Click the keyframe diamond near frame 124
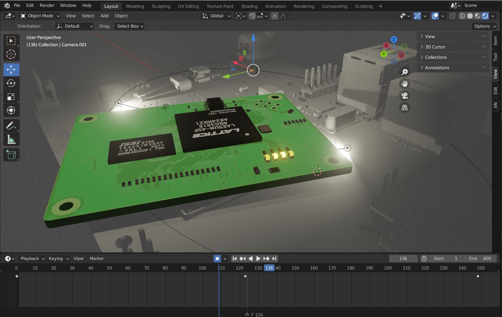 pos(245,276)
